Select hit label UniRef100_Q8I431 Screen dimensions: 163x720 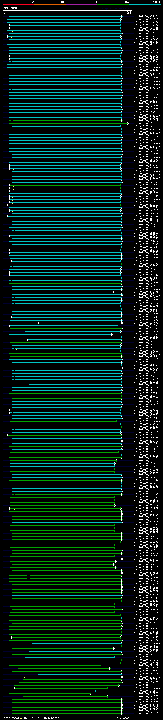point(146,620)
